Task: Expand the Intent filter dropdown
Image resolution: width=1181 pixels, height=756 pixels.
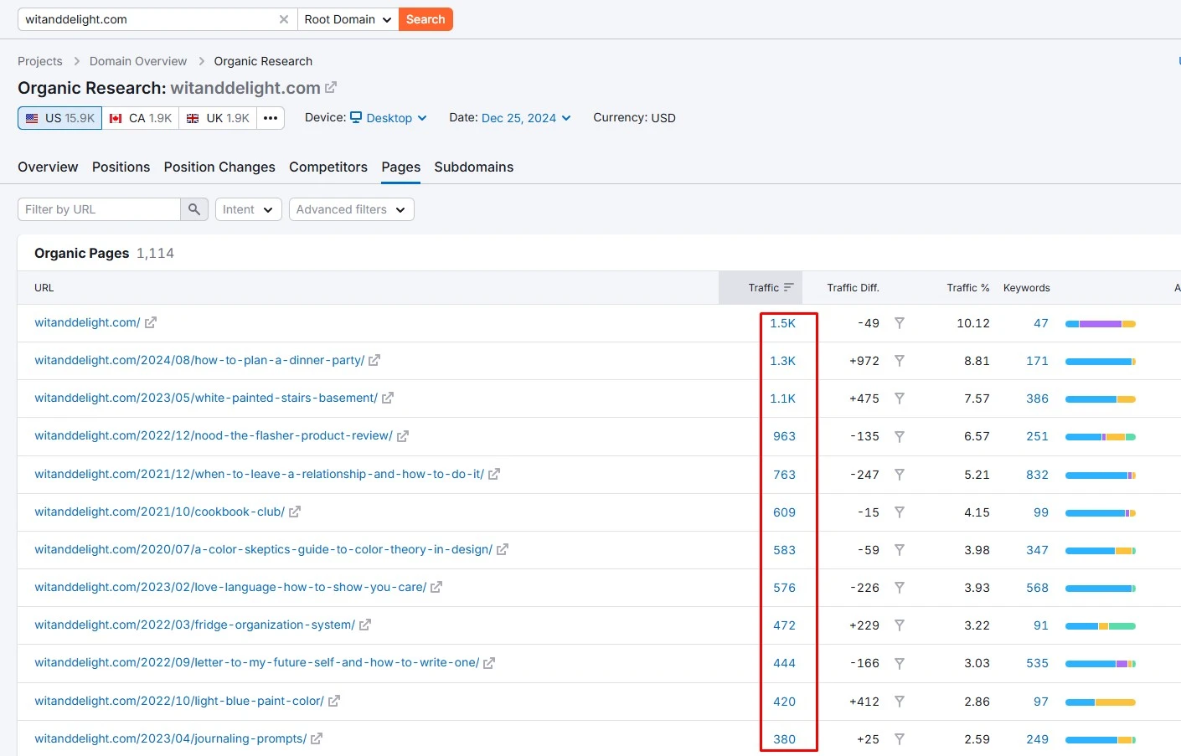Action: (x=248, y=209)
